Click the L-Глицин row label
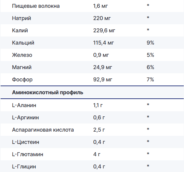Image resolution: width=184 pixels, height=172 pixels. pyautogui.click(x=24, y=166)
